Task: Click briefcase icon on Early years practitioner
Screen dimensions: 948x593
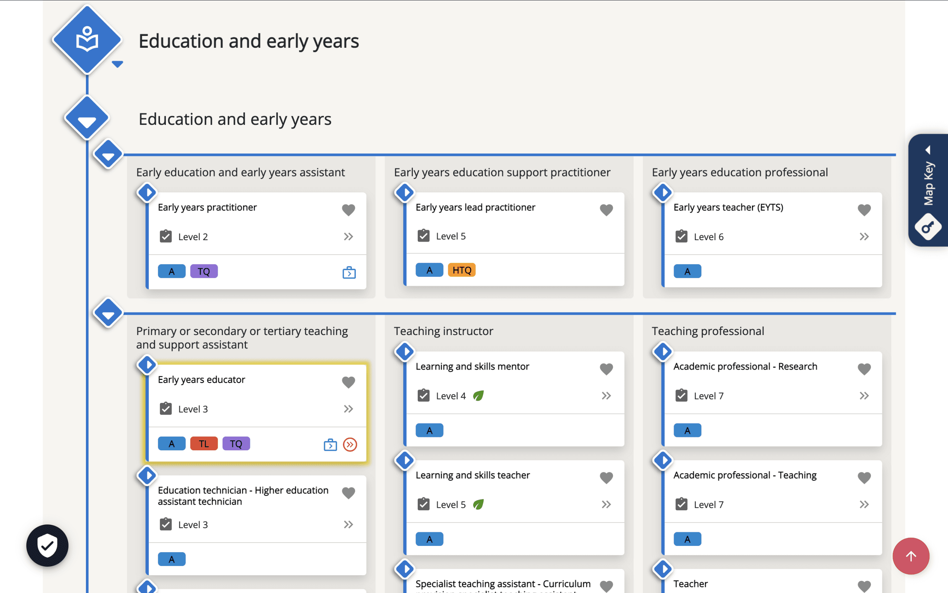Action: [x=349, y=272]
